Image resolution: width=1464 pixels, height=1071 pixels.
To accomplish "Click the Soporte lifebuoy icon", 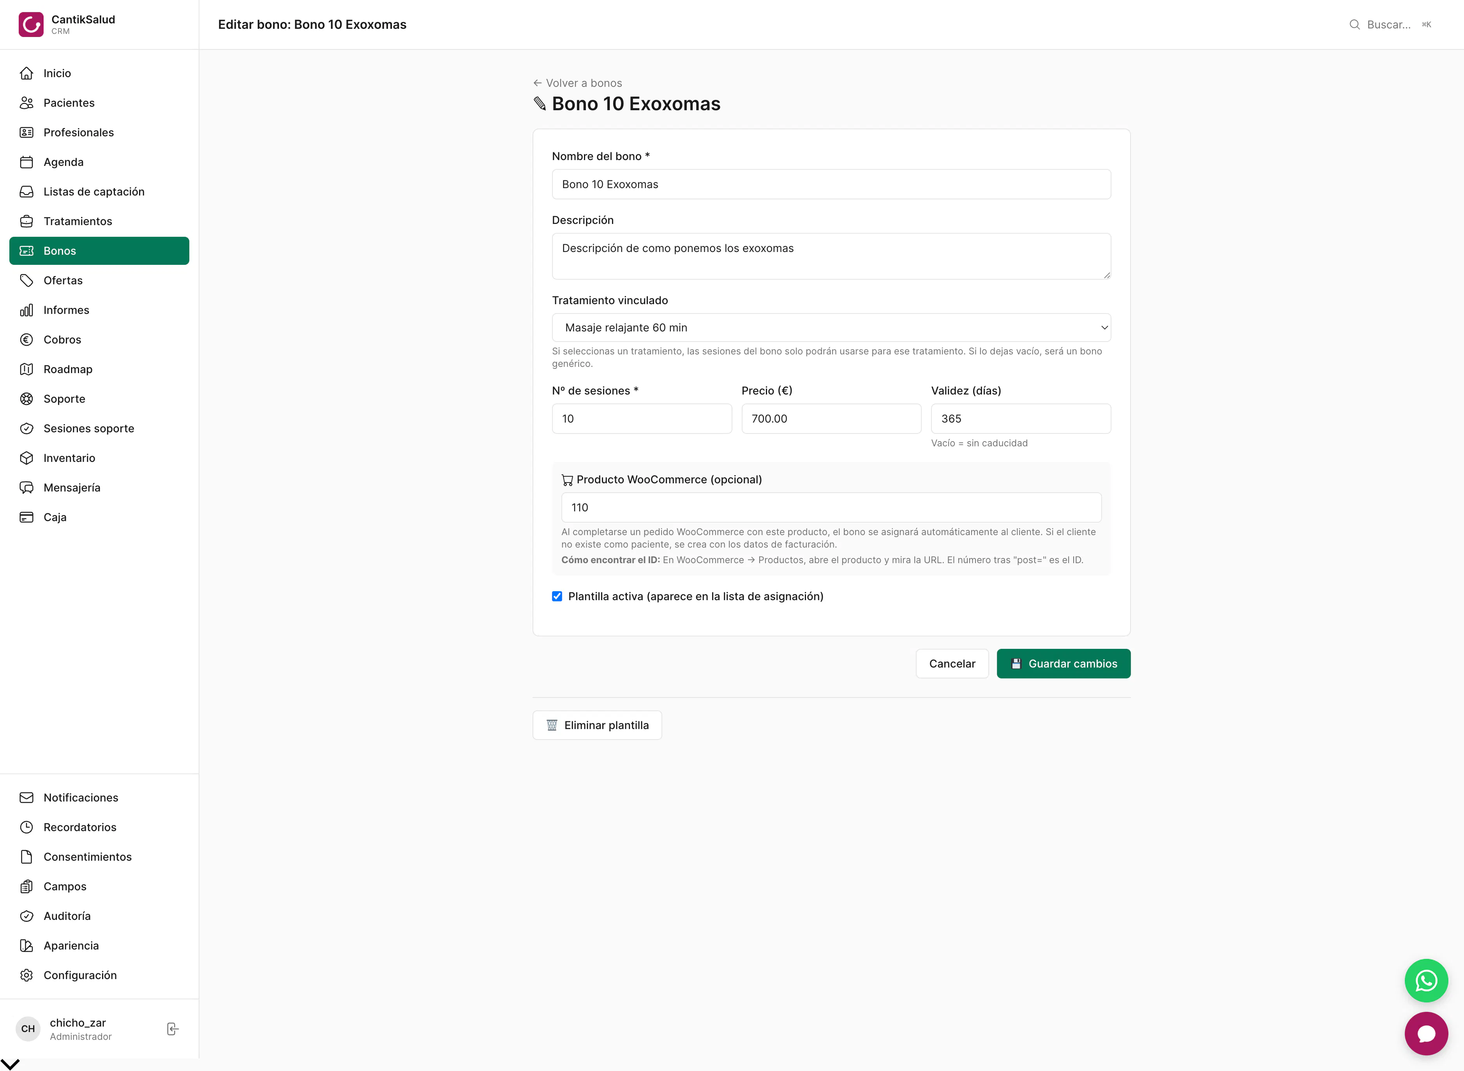I will pyautogui.click(x=26, y=399).
